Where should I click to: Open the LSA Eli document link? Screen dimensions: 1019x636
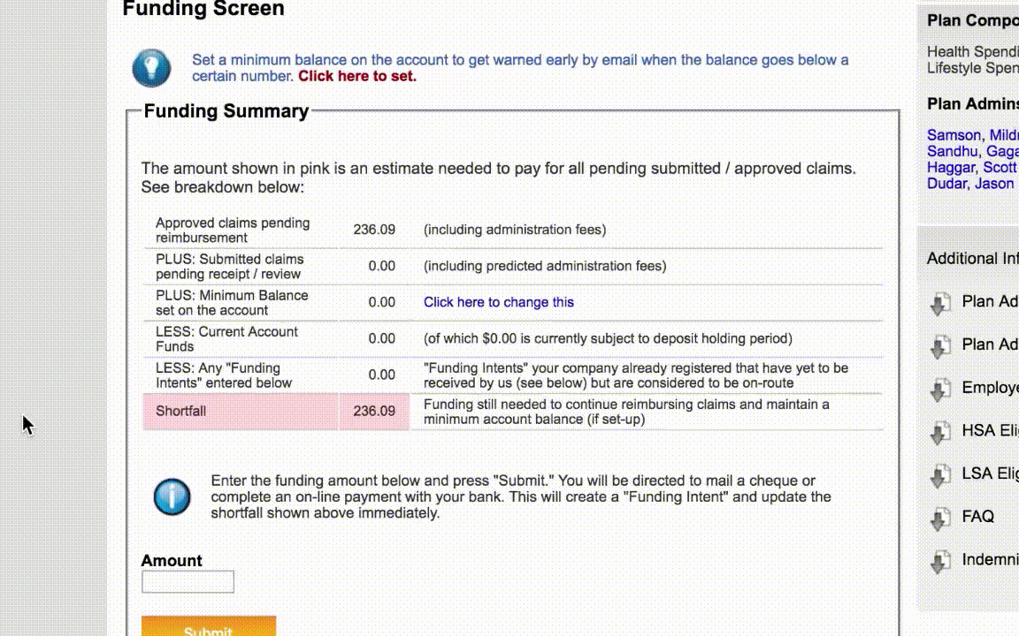(x=991, y=473)
